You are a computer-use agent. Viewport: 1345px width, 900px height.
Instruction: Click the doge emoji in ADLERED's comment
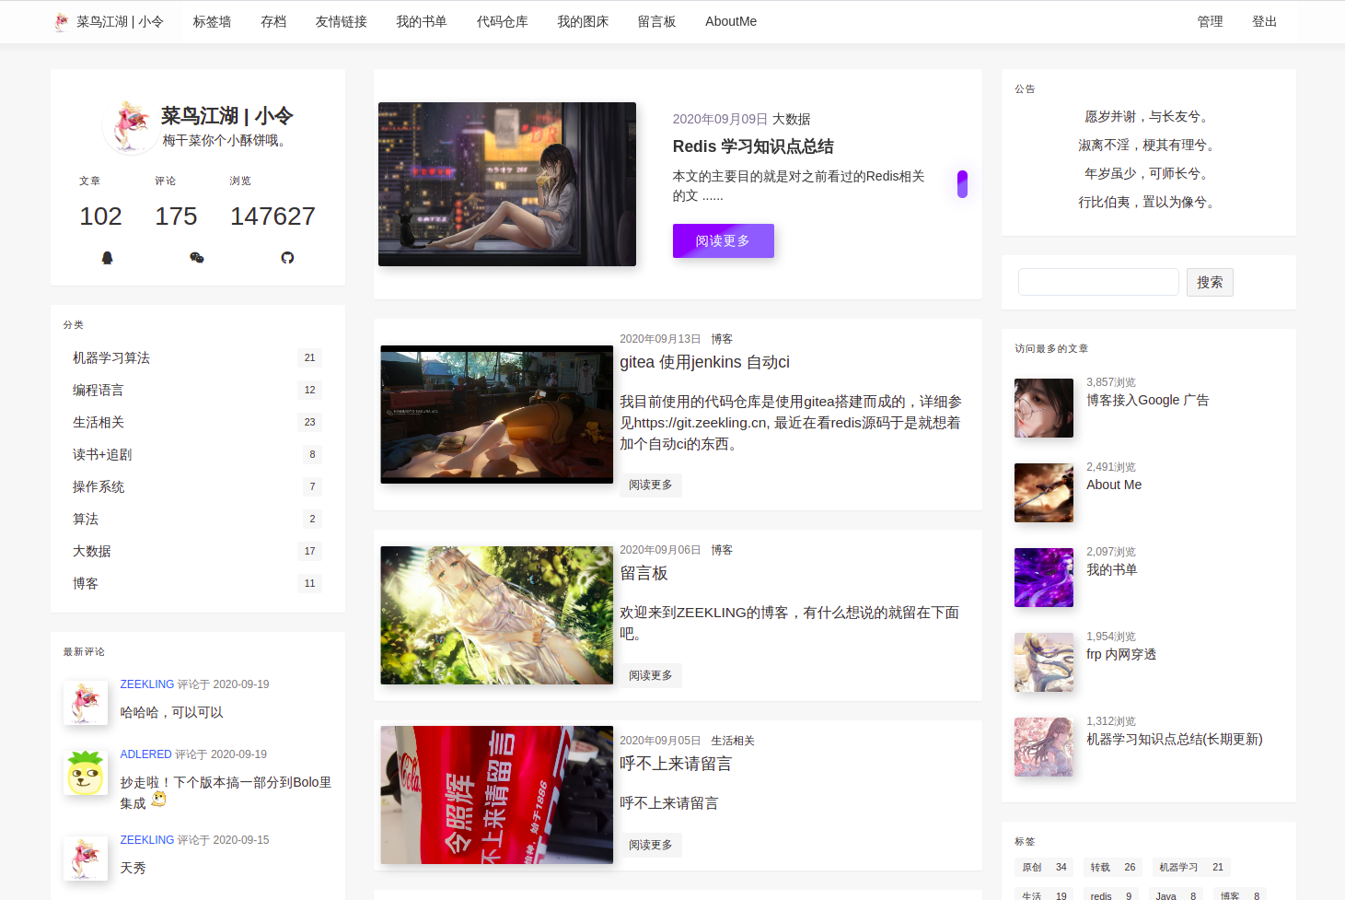(x=157, y=800)
